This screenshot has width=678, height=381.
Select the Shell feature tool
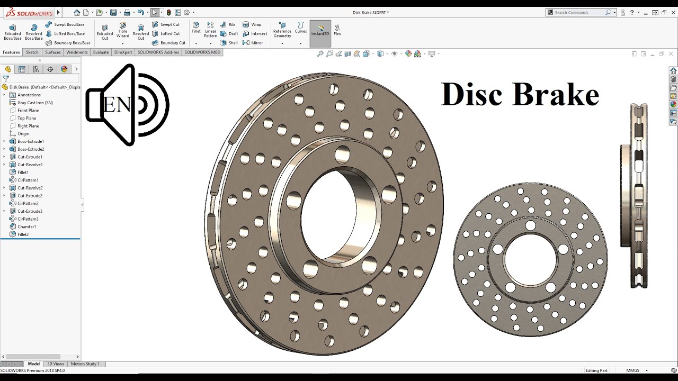229,43
